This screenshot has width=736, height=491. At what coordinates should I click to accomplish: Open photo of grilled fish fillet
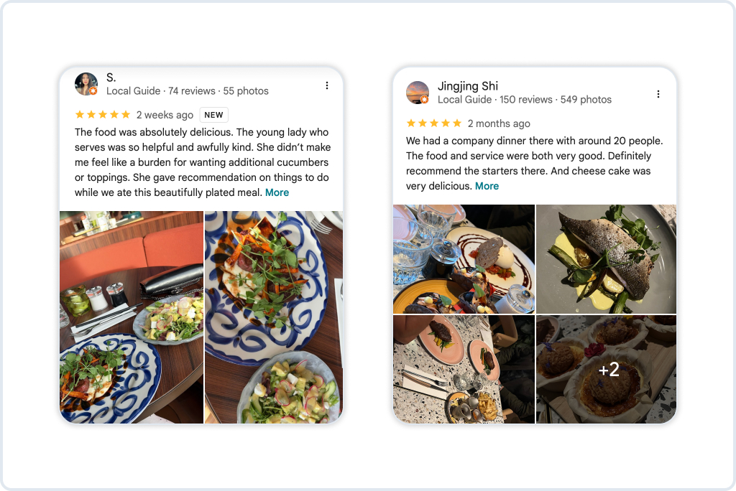[x=606, y=259]
